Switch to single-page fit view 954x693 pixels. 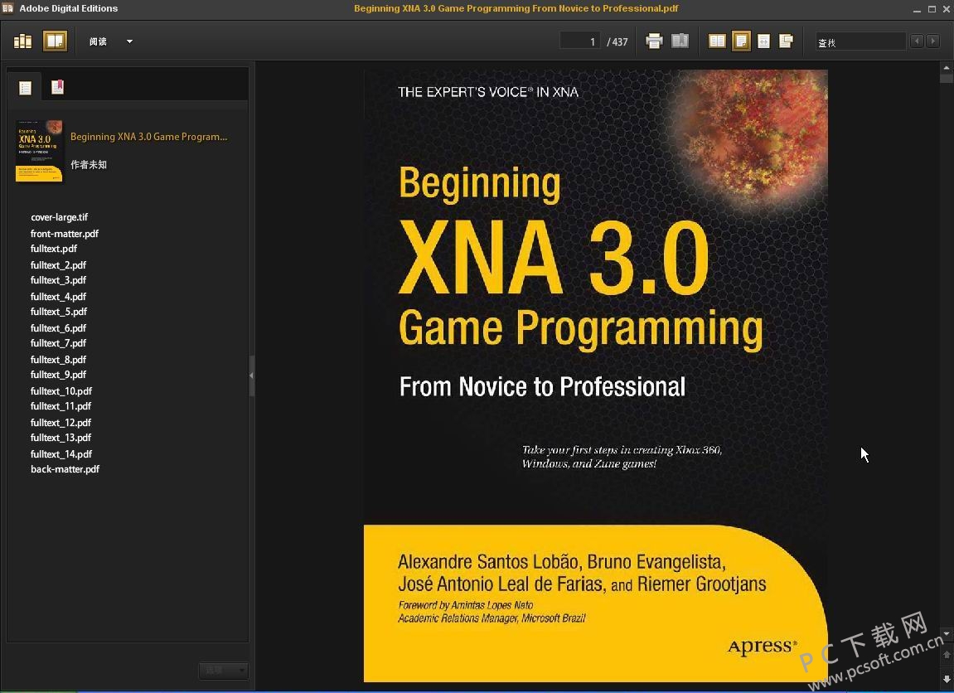741,41
